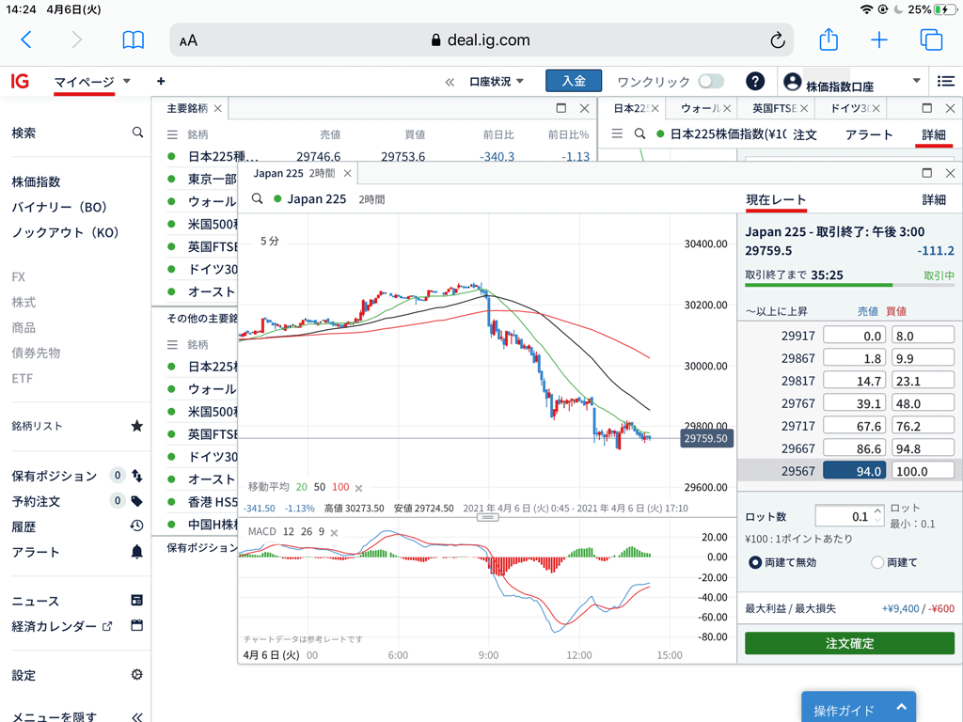Toggle the ワンクリック switch
Screen dimensions: 963x722
pyautogui.click(x=711, y=82)
